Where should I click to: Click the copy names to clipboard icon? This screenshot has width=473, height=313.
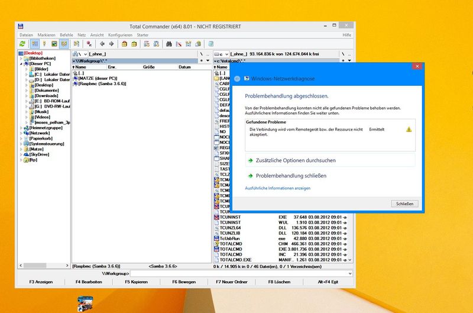coord(198,44)
